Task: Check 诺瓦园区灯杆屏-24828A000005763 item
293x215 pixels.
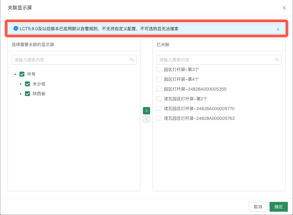Action: [x=159, y=118]
